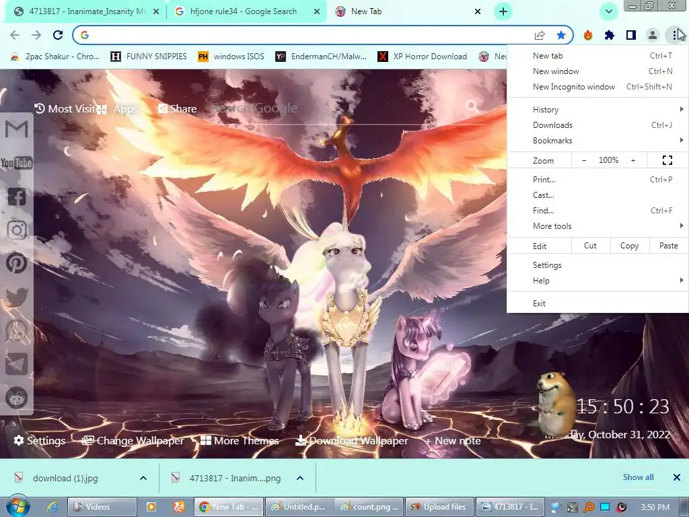Viewport: 689px width, 517px height.
Task: Decrease zoom with the minus button
Action: tap(584, 160)
